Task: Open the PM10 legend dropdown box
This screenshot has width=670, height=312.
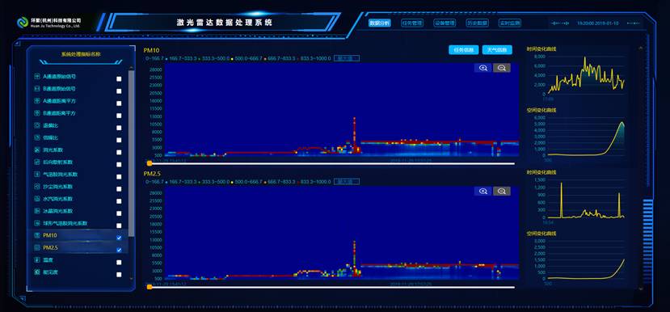Action: pos(347,58)
